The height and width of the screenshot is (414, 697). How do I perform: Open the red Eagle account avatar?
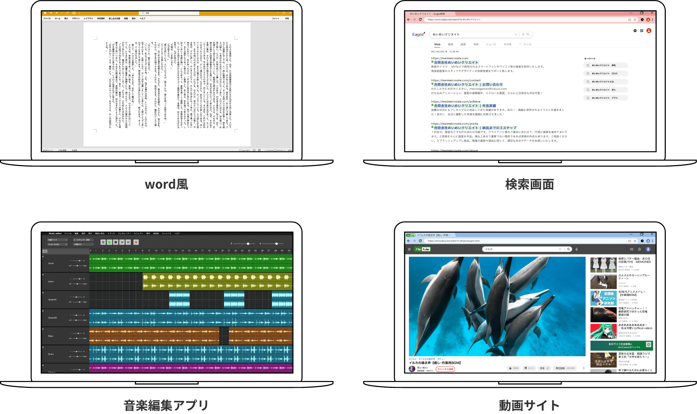pos(649,31)
